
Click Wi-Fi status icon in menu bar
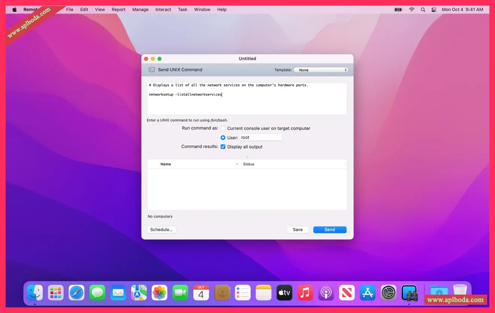tap(411, 9)
